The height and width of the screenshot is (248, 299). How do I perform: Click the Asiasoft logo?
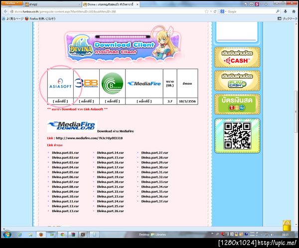[60, 84]
